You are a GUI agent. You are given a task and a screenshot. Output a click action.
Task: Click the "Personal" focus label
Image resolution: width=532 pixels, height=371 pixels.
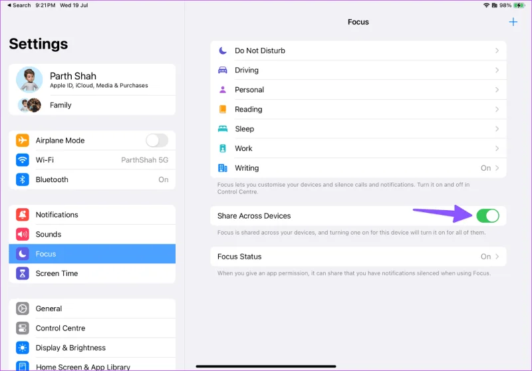tap(249, 90)
